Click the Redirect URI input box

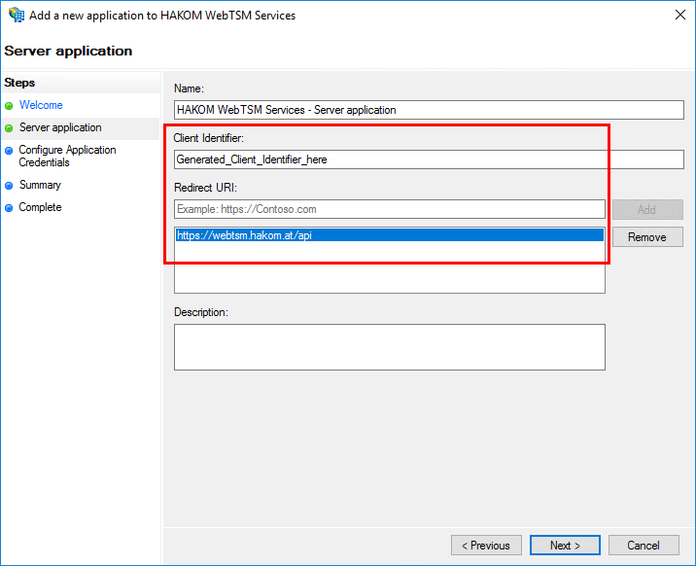pyautogui.click(x=389, y=209)
